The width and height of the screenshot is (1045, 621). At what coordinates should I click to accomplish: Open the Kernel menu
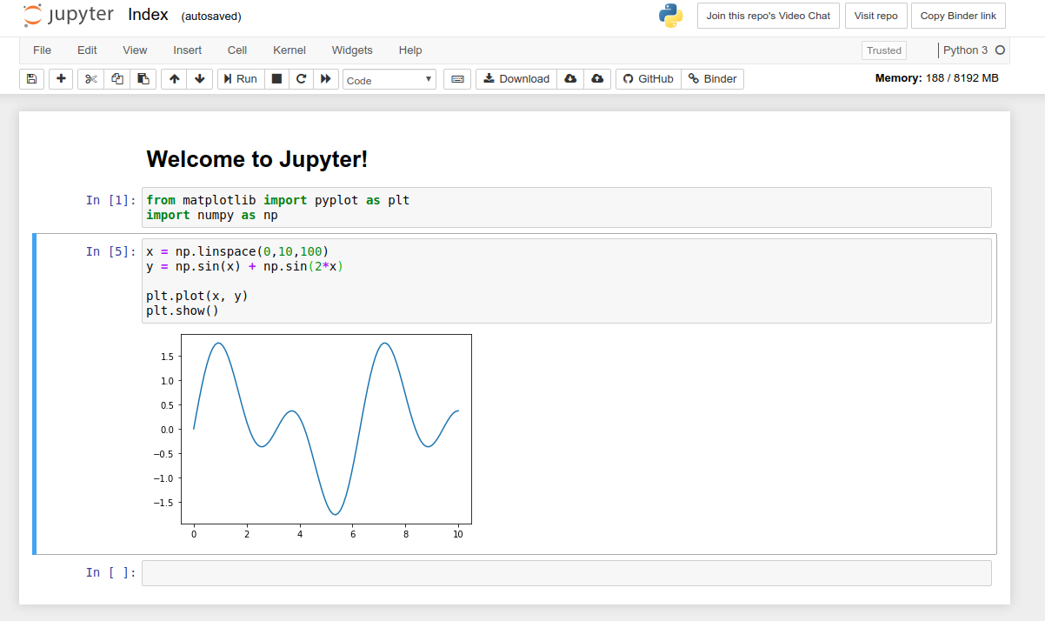[x=289, y=50]
